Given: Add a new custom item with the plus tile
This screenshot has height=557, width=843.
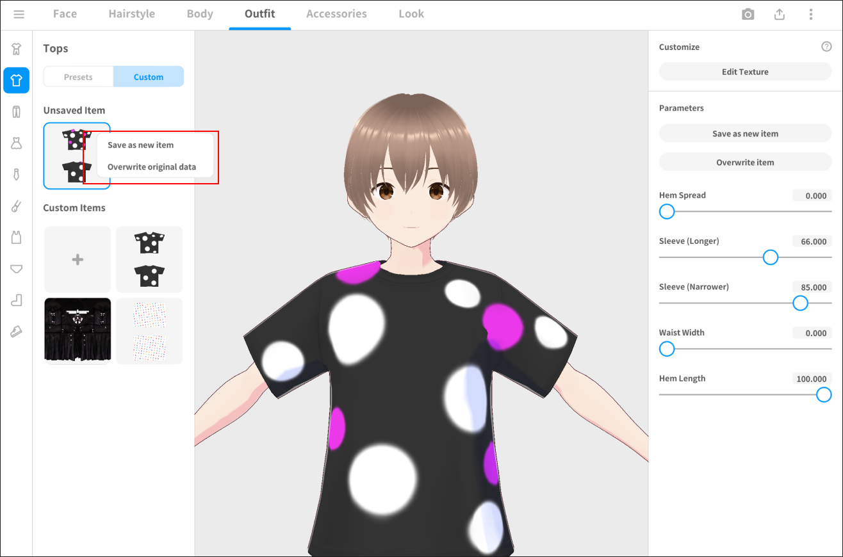Looking at the screenshot, I should (x=78, y=259).
